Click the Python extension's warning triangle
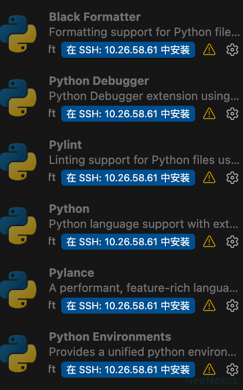 point(209,241)
